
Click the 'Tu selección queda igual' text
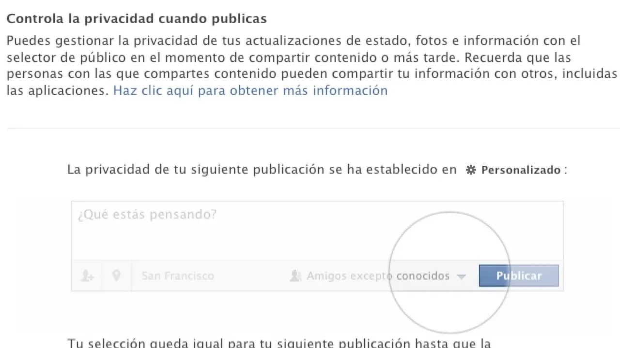click(x=279, y=343)
